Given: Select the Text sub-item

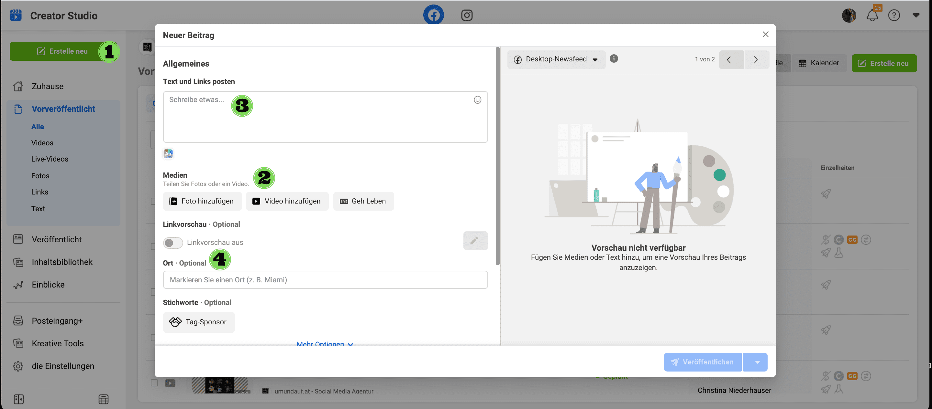Looking at the screenshot, I should [38, 209].
